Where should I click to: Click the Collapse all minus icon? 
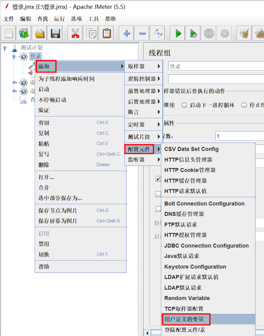142,33
